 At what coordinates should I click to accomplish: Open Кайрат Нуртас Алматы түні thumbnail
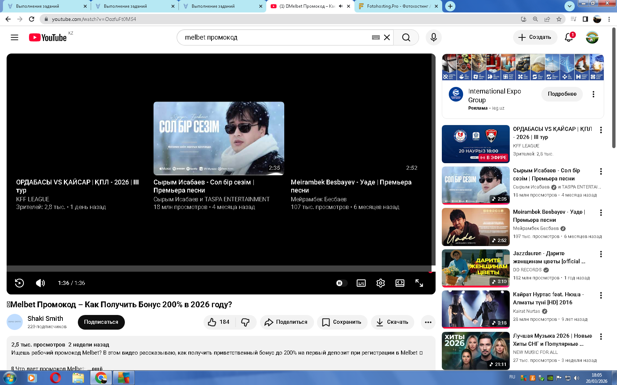(476, 309)
